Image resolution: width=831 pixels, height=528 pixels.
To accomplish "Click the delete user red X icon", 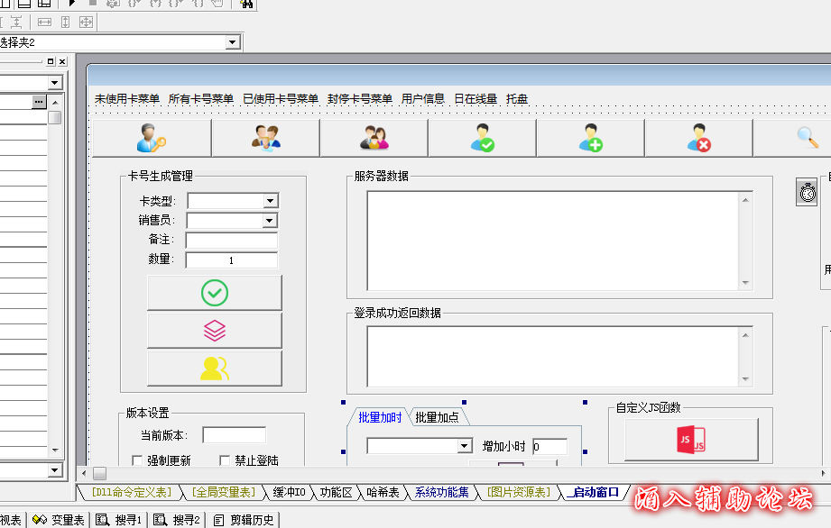I will point(698,138).
